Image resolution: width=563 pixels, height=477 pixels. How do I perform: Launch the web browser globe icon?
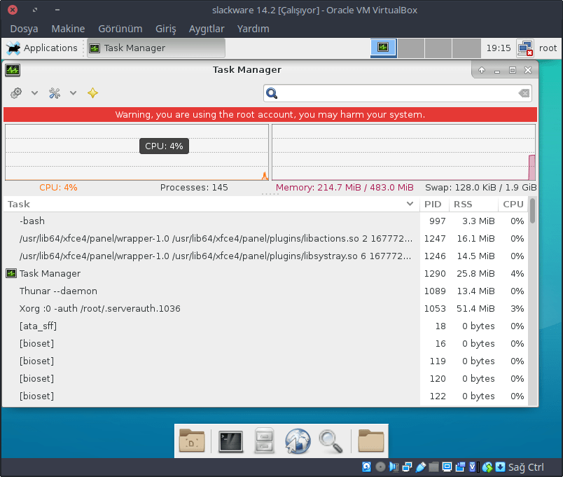(298, 441)
